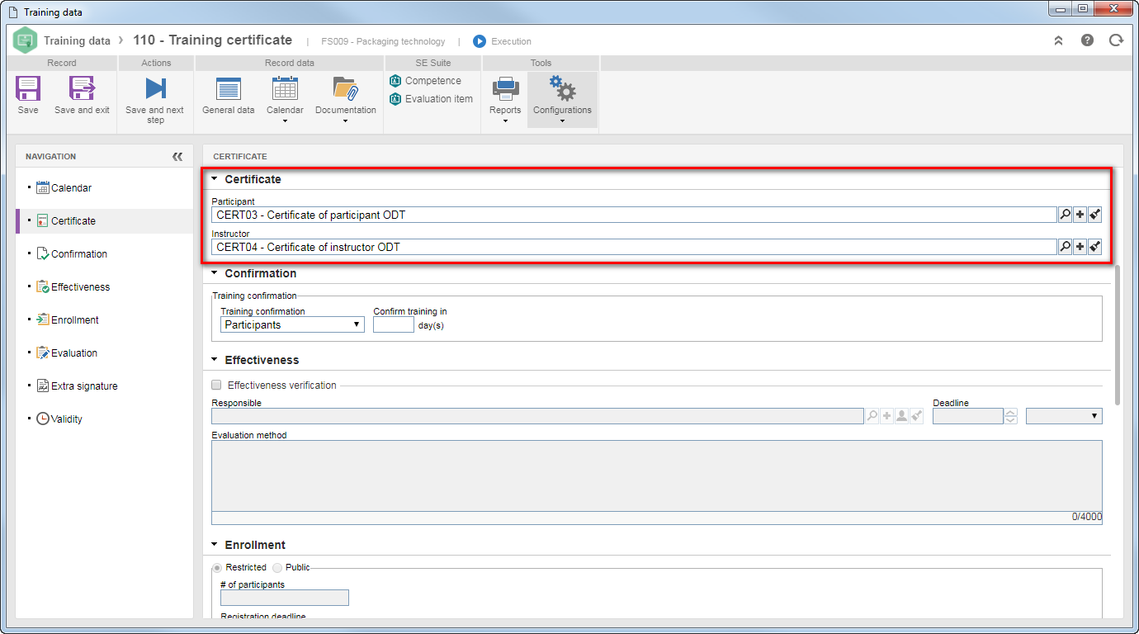
Task: Click the vertical scrollbar of form
Action: click(x=1118, y=335)
